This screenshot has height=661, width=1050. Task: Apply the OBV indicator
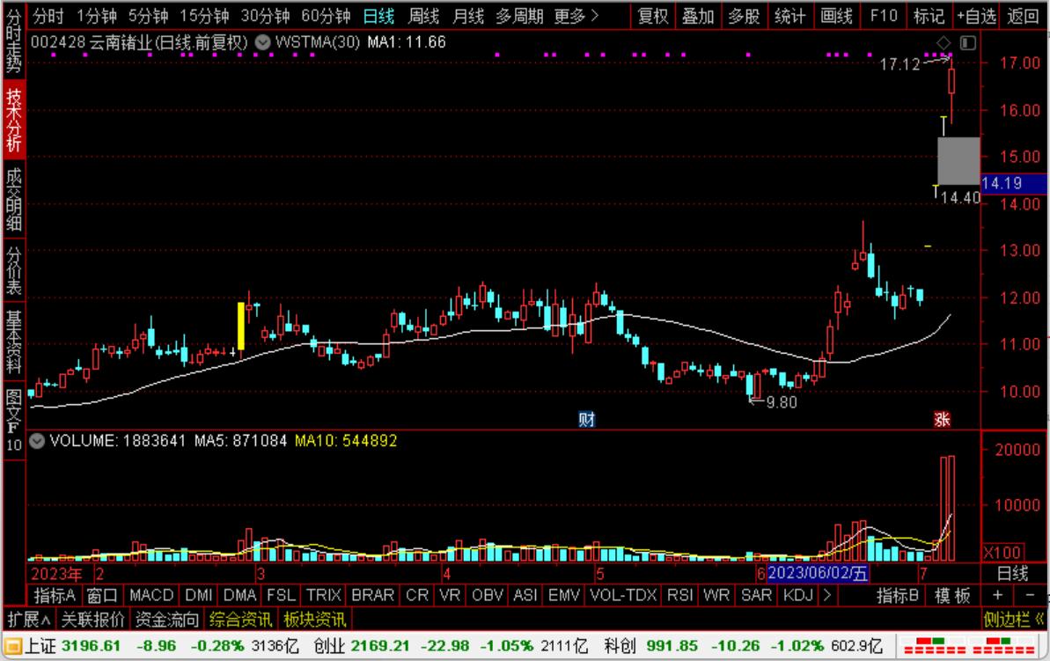pos(488,595)
